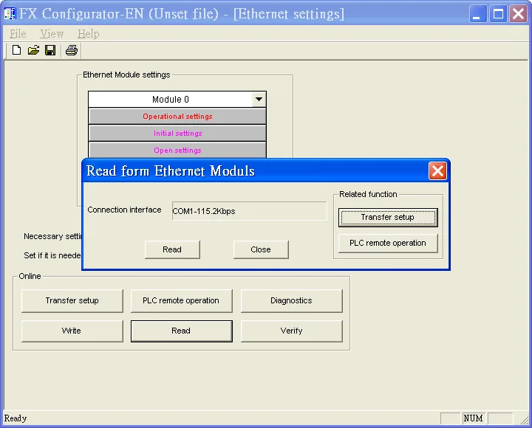This screenshot has width=532, height=428.
Task: Click PLC remote operation in the Online group
Action: [x=181, y=300]
